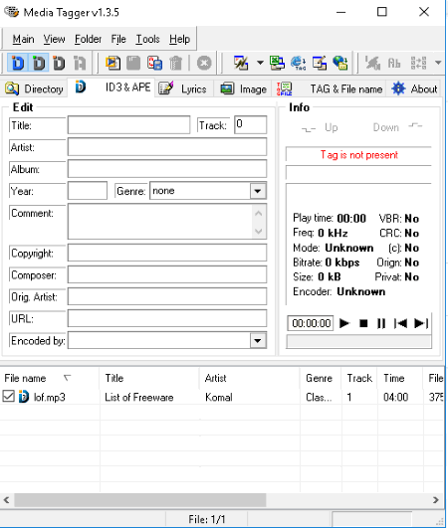Click the play arrow in player controls

tap(344, 323)
